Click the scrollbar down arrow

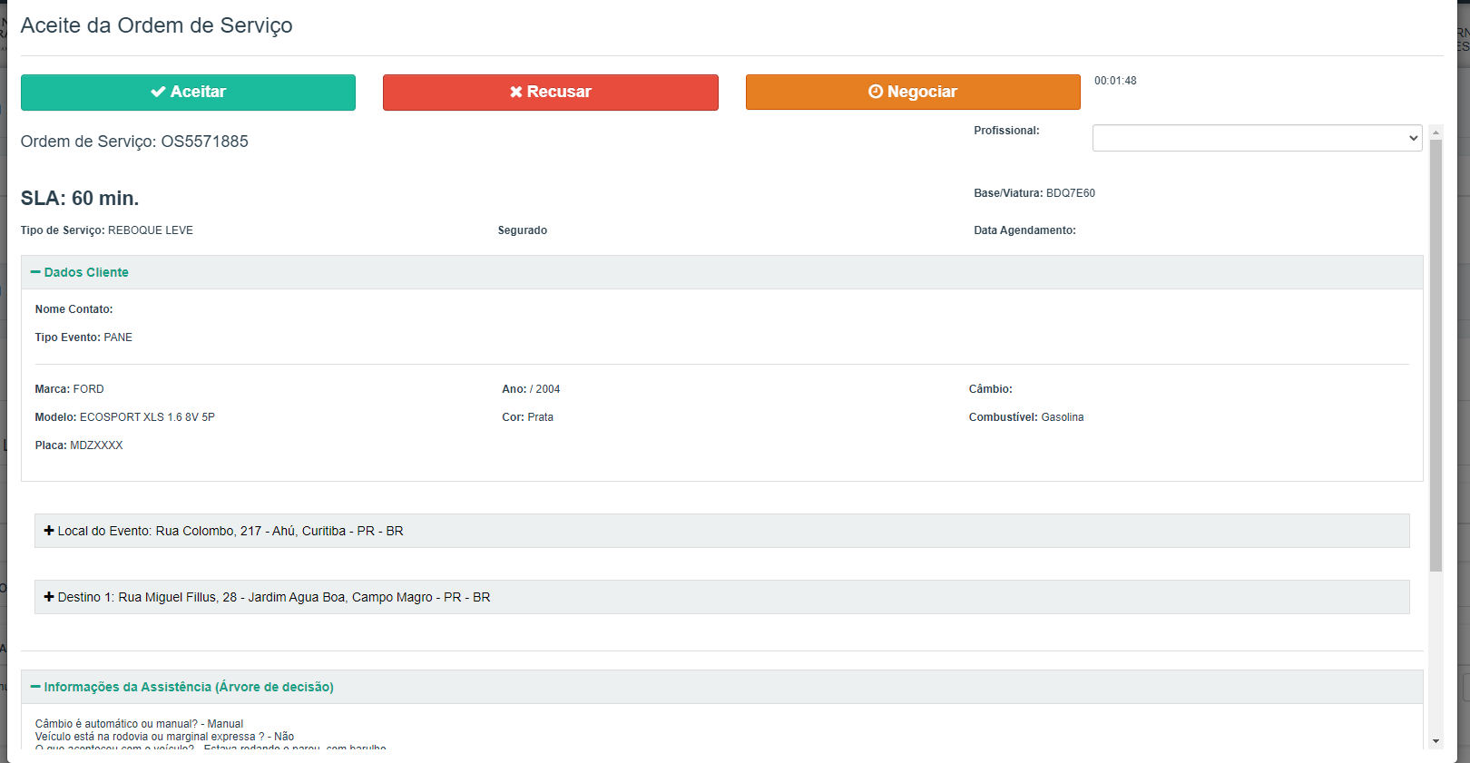pos(1436,741)
